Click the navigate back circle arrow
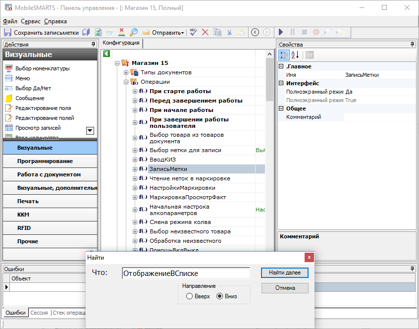The width and height of the screenshot is (419, 329). coord(255,32)
